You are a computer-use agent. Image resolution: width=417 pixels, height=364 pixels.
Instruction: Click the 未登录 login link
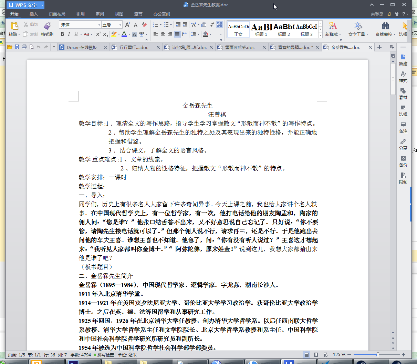(x=377, y=14)
